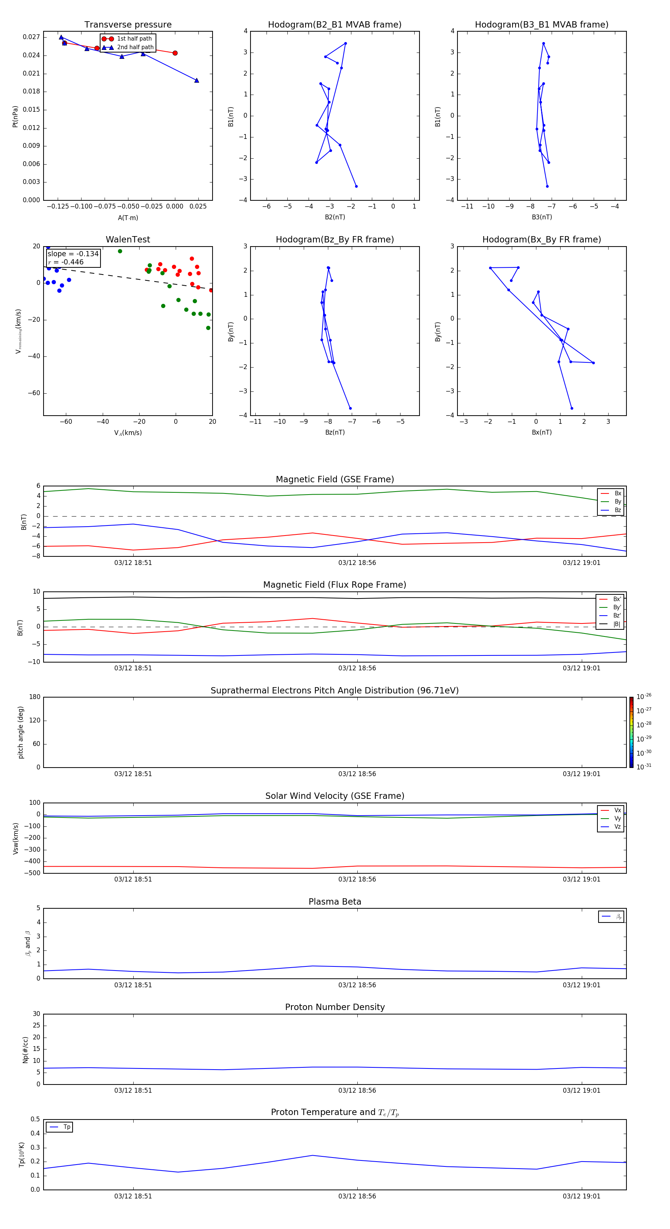
Task: Click the "Hodogram(B2_B1 MVAB frame)" title
Action: click(335, 25)
